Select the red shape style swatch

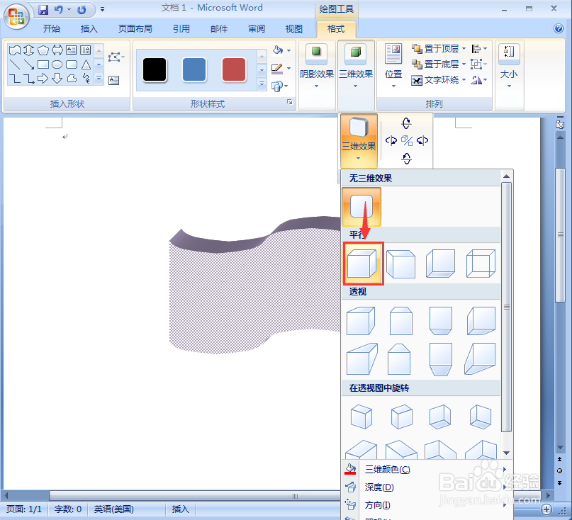(233, 69)
